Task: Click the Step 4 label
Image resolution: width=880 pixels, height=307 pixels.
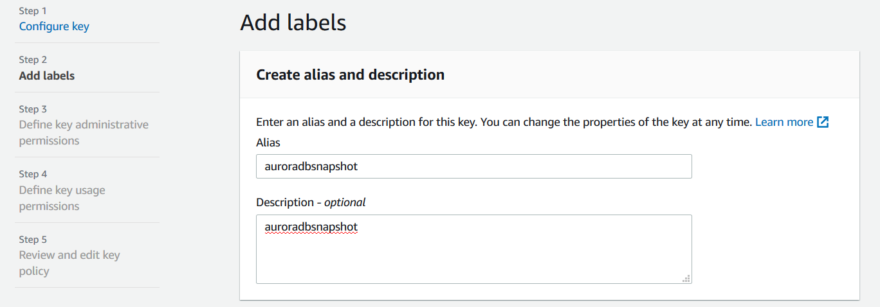Action: (33, 174)
